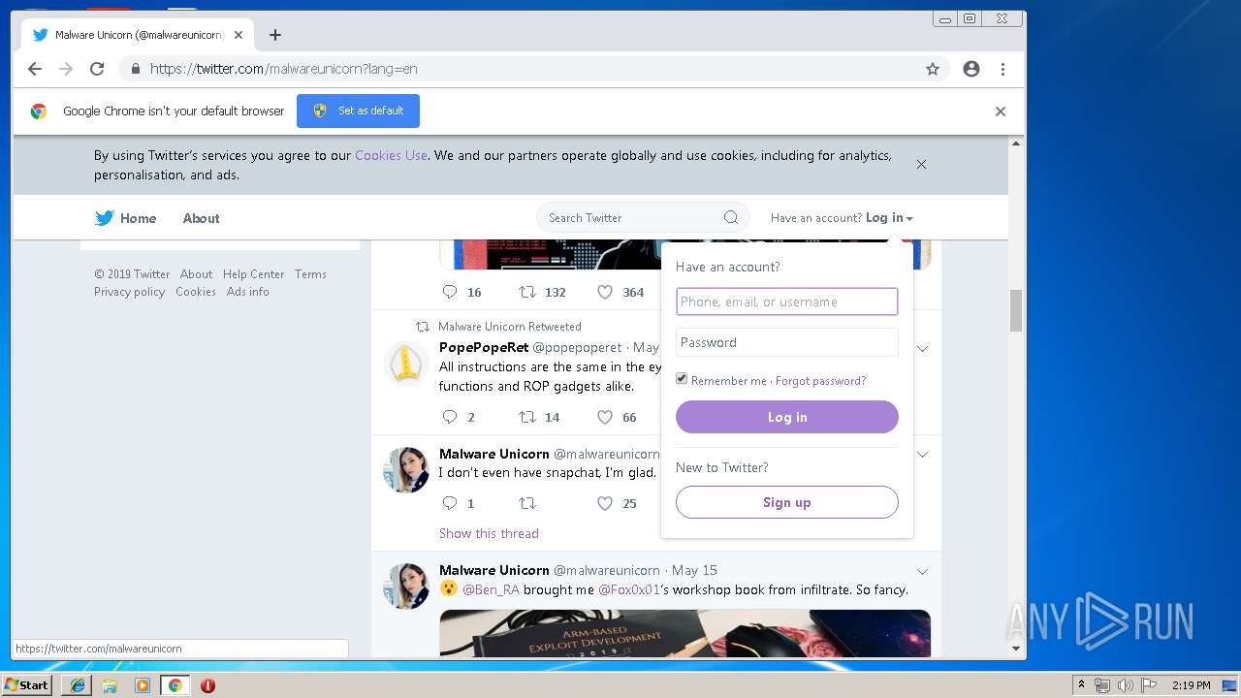Open the Cookies Use link
This screenshot has height=698, width=1241.
[x=391, y=155]
